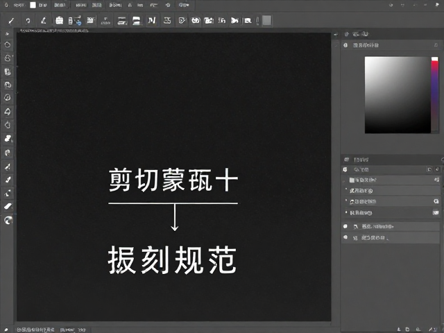Click the play-arrow box icon in the toolbar
444x333 pixels.
(x=182, y=20)
